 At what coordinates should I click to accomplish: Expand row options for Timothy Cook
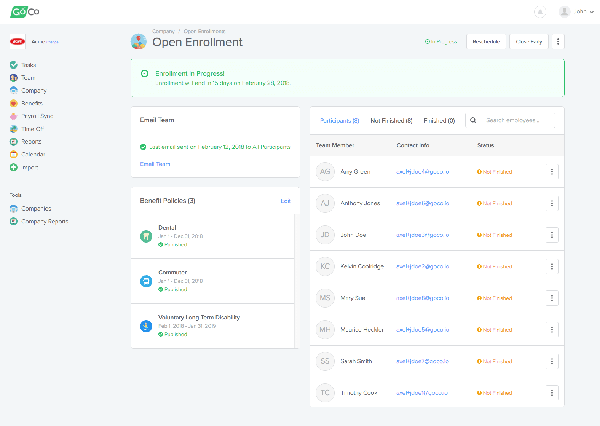[x=552, y=393]
